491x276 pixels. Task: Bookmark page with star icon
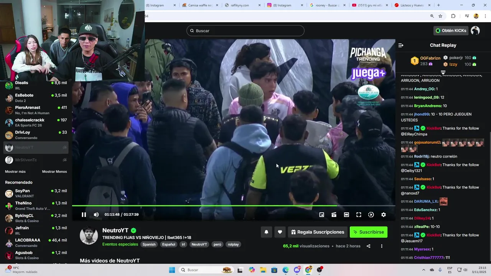tap(440, 16)
